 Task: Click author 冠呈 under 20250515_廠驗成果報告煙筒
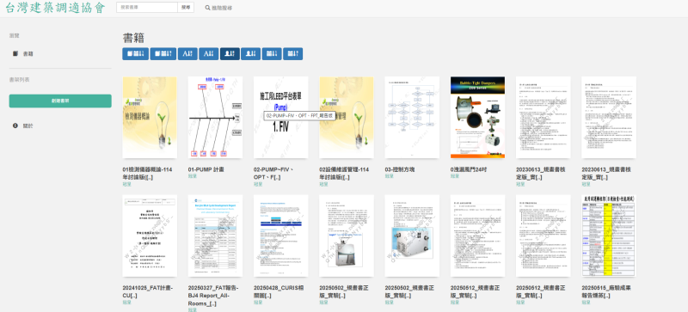tap(586, 303)
